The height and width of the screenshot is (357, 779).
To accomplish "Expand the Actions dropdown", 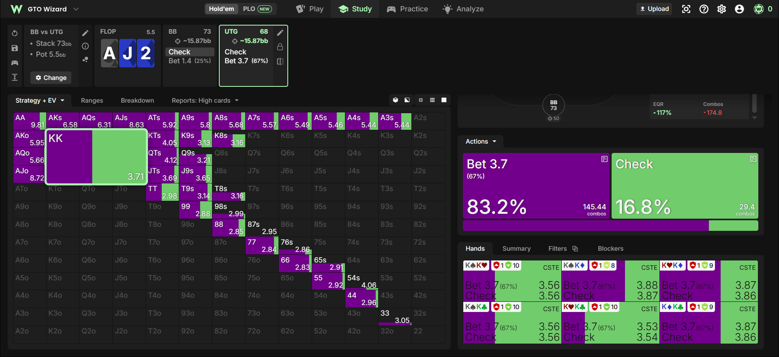I will click(481, 142).
